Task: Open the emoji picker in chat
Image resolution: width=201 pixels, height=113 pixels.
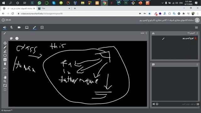Action: tap(157, 104)
